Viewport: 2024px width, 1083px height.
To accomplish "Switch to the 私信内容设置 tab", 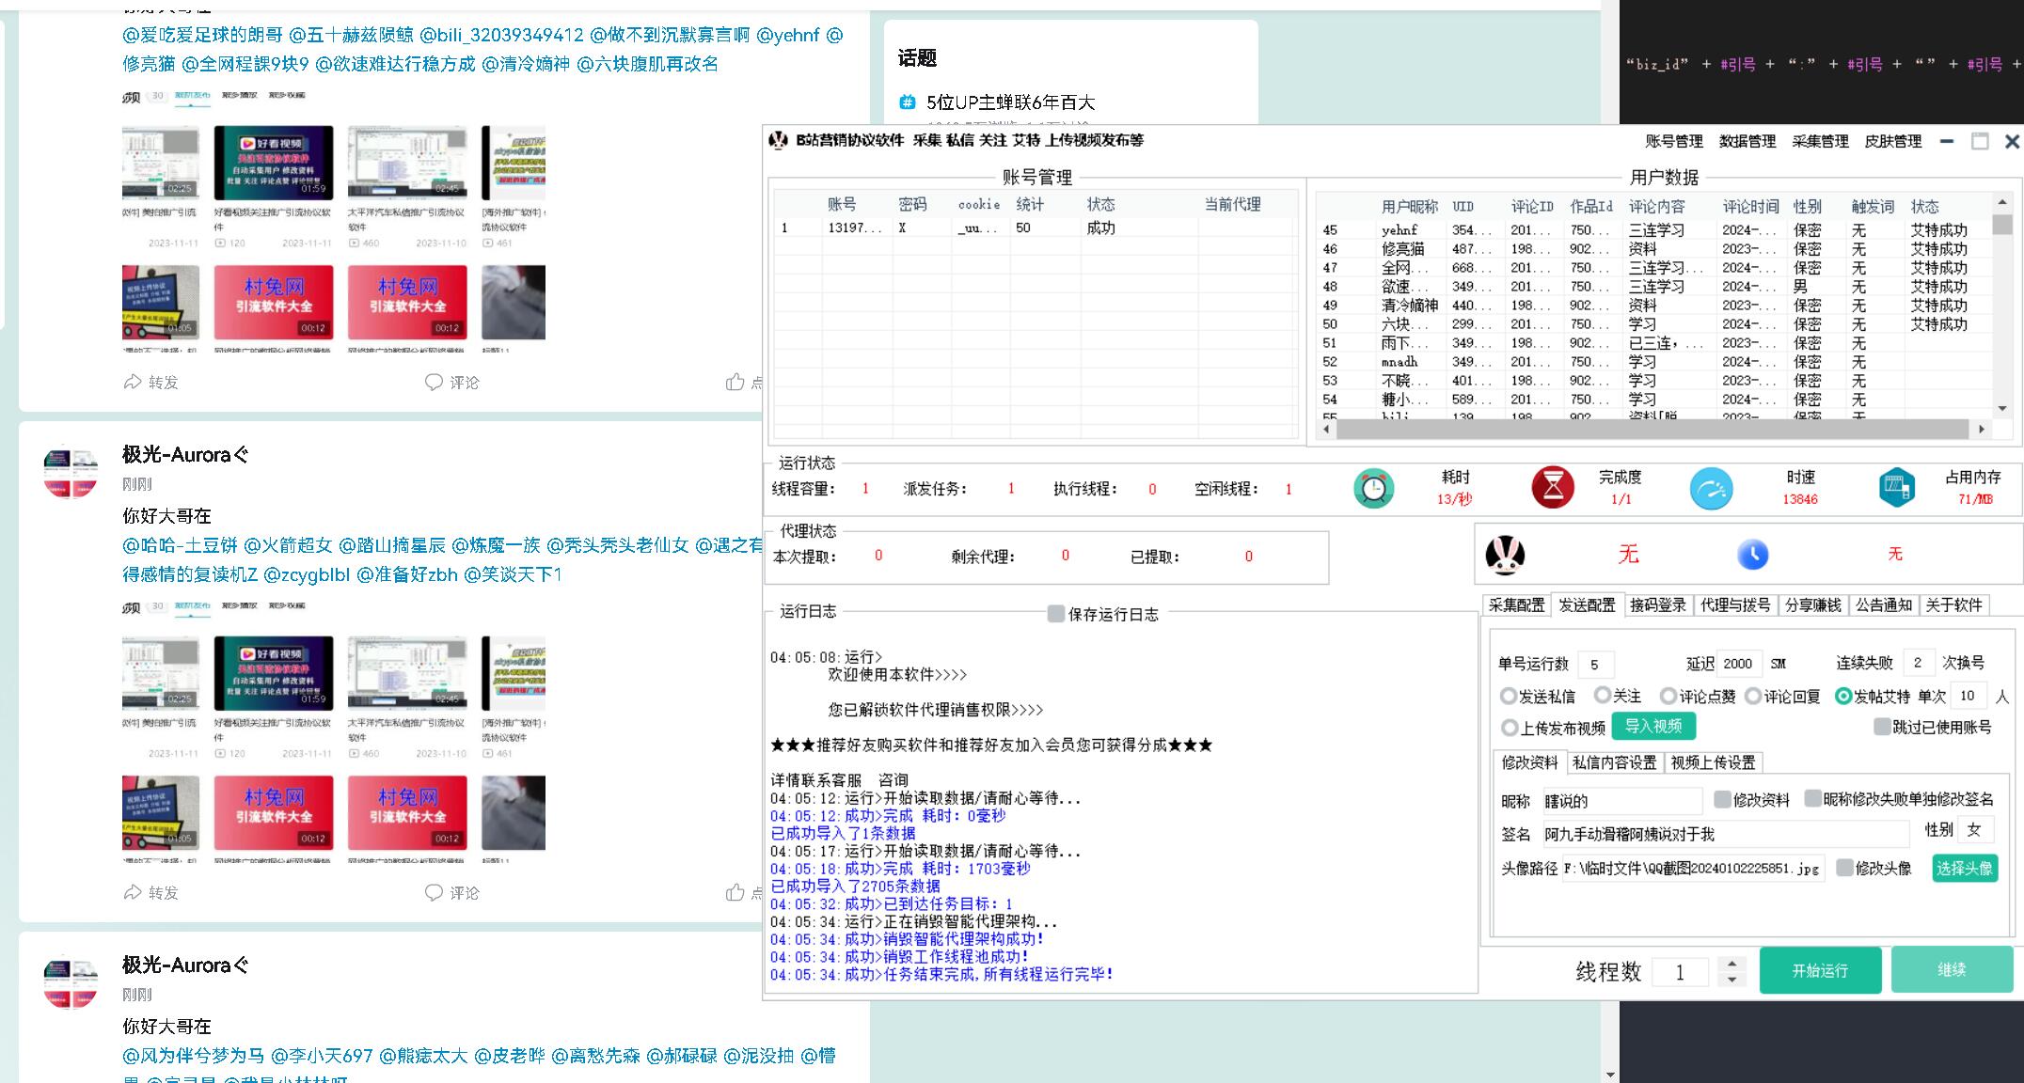I will (1614, 762).
